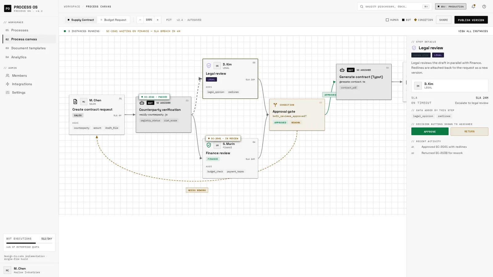
Task: Click the SC-2044 Passed badge
Action: (154, 97)
